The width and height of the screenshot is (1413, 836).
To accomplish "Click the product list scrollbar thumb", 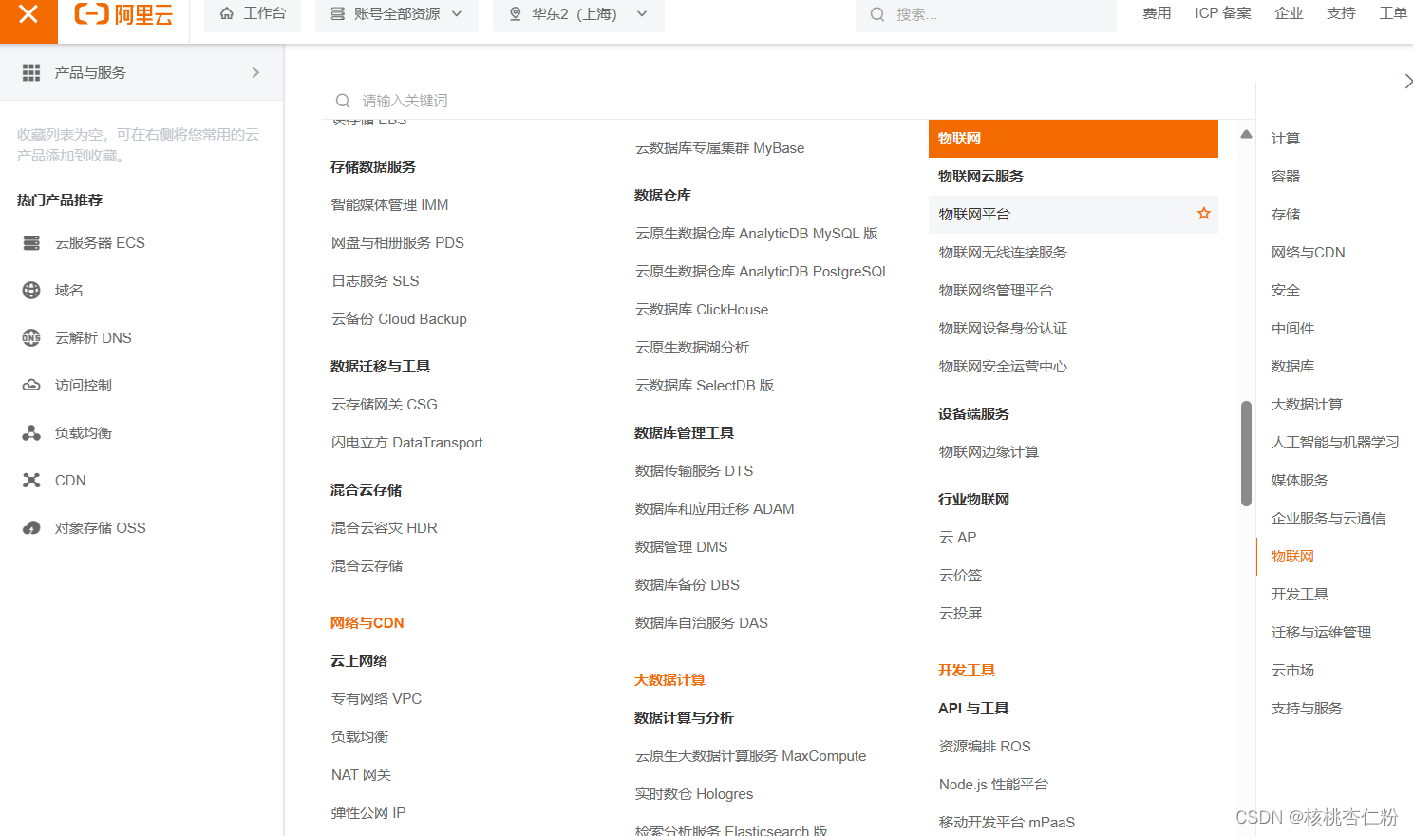I will [1246, 453].
